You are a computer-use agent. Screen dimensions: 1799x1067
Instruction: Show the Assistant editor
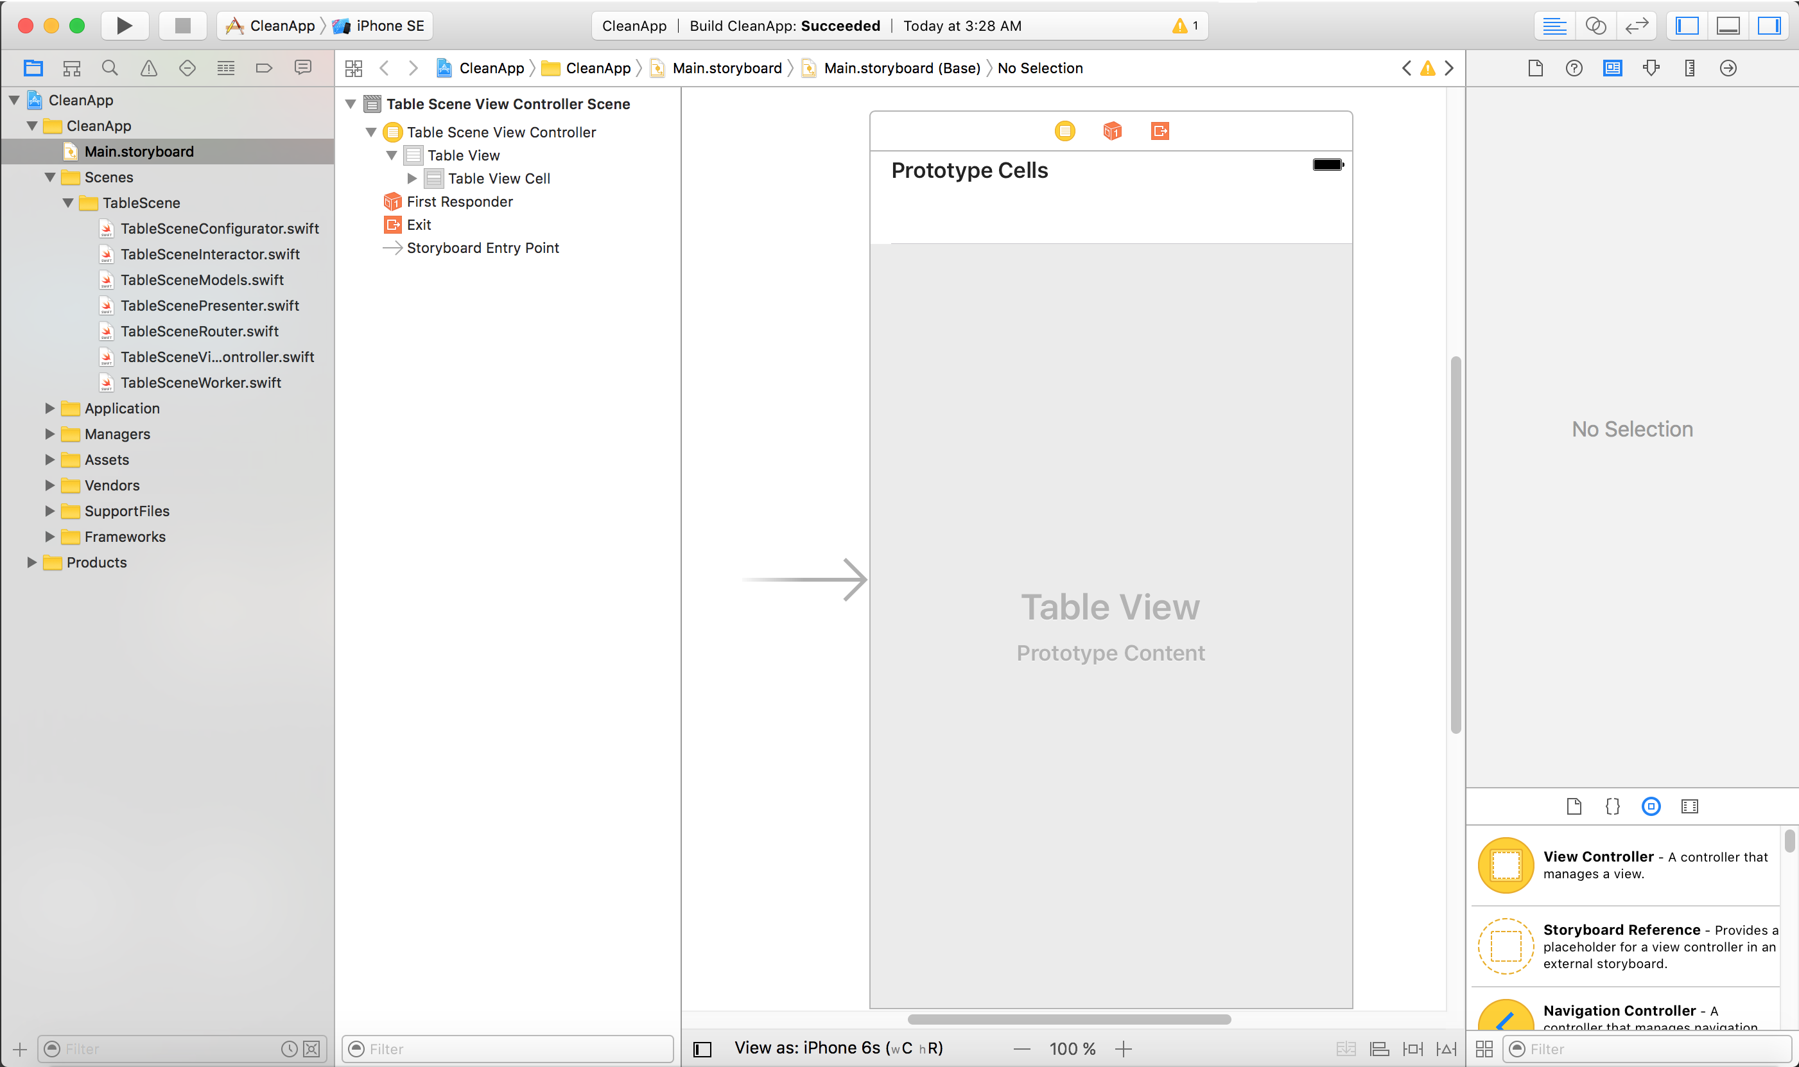(1595, 26)
